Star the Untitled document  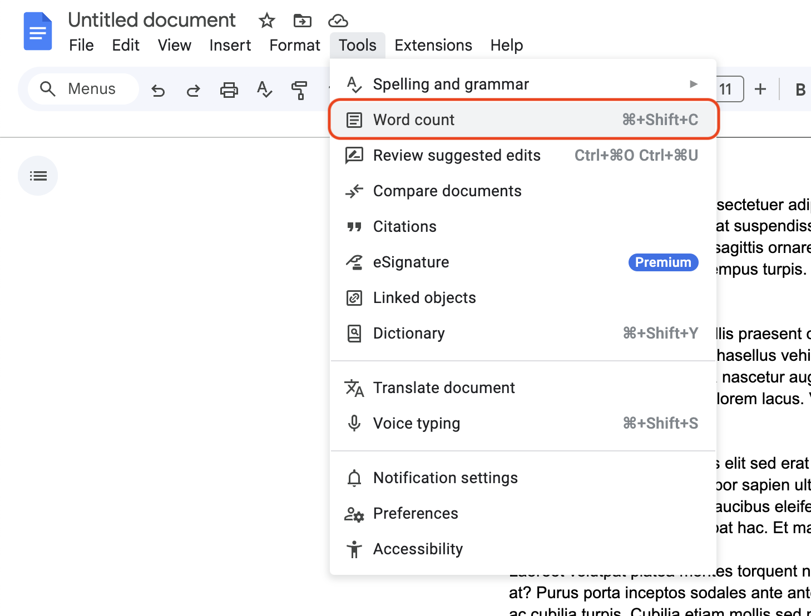(267, 21)
